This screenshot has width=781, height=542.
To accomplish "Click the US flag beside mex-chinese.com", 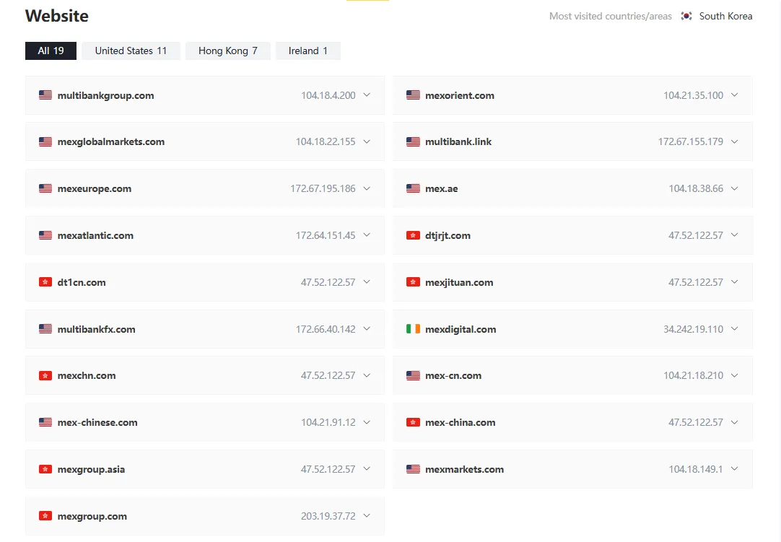I will coord(45,422).
